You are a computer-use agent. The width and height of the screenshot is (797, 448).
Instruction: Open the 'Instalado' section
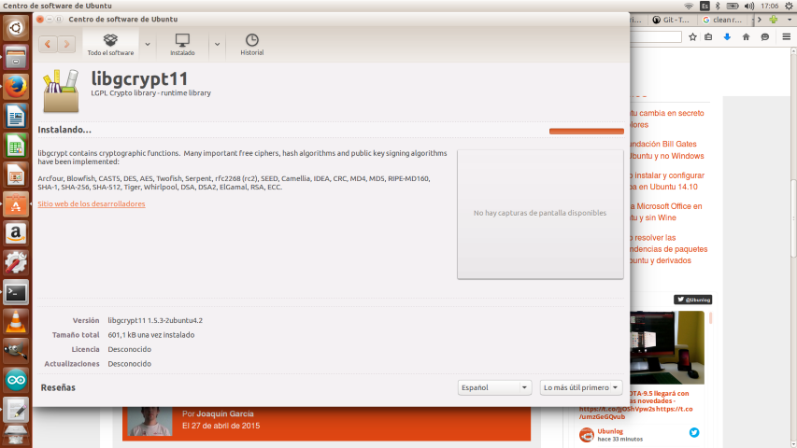point(182,44)
